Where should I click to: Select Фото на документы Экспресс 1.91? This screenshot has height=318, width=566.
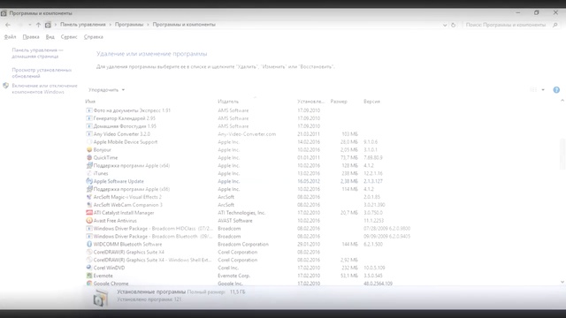(128, 110)
